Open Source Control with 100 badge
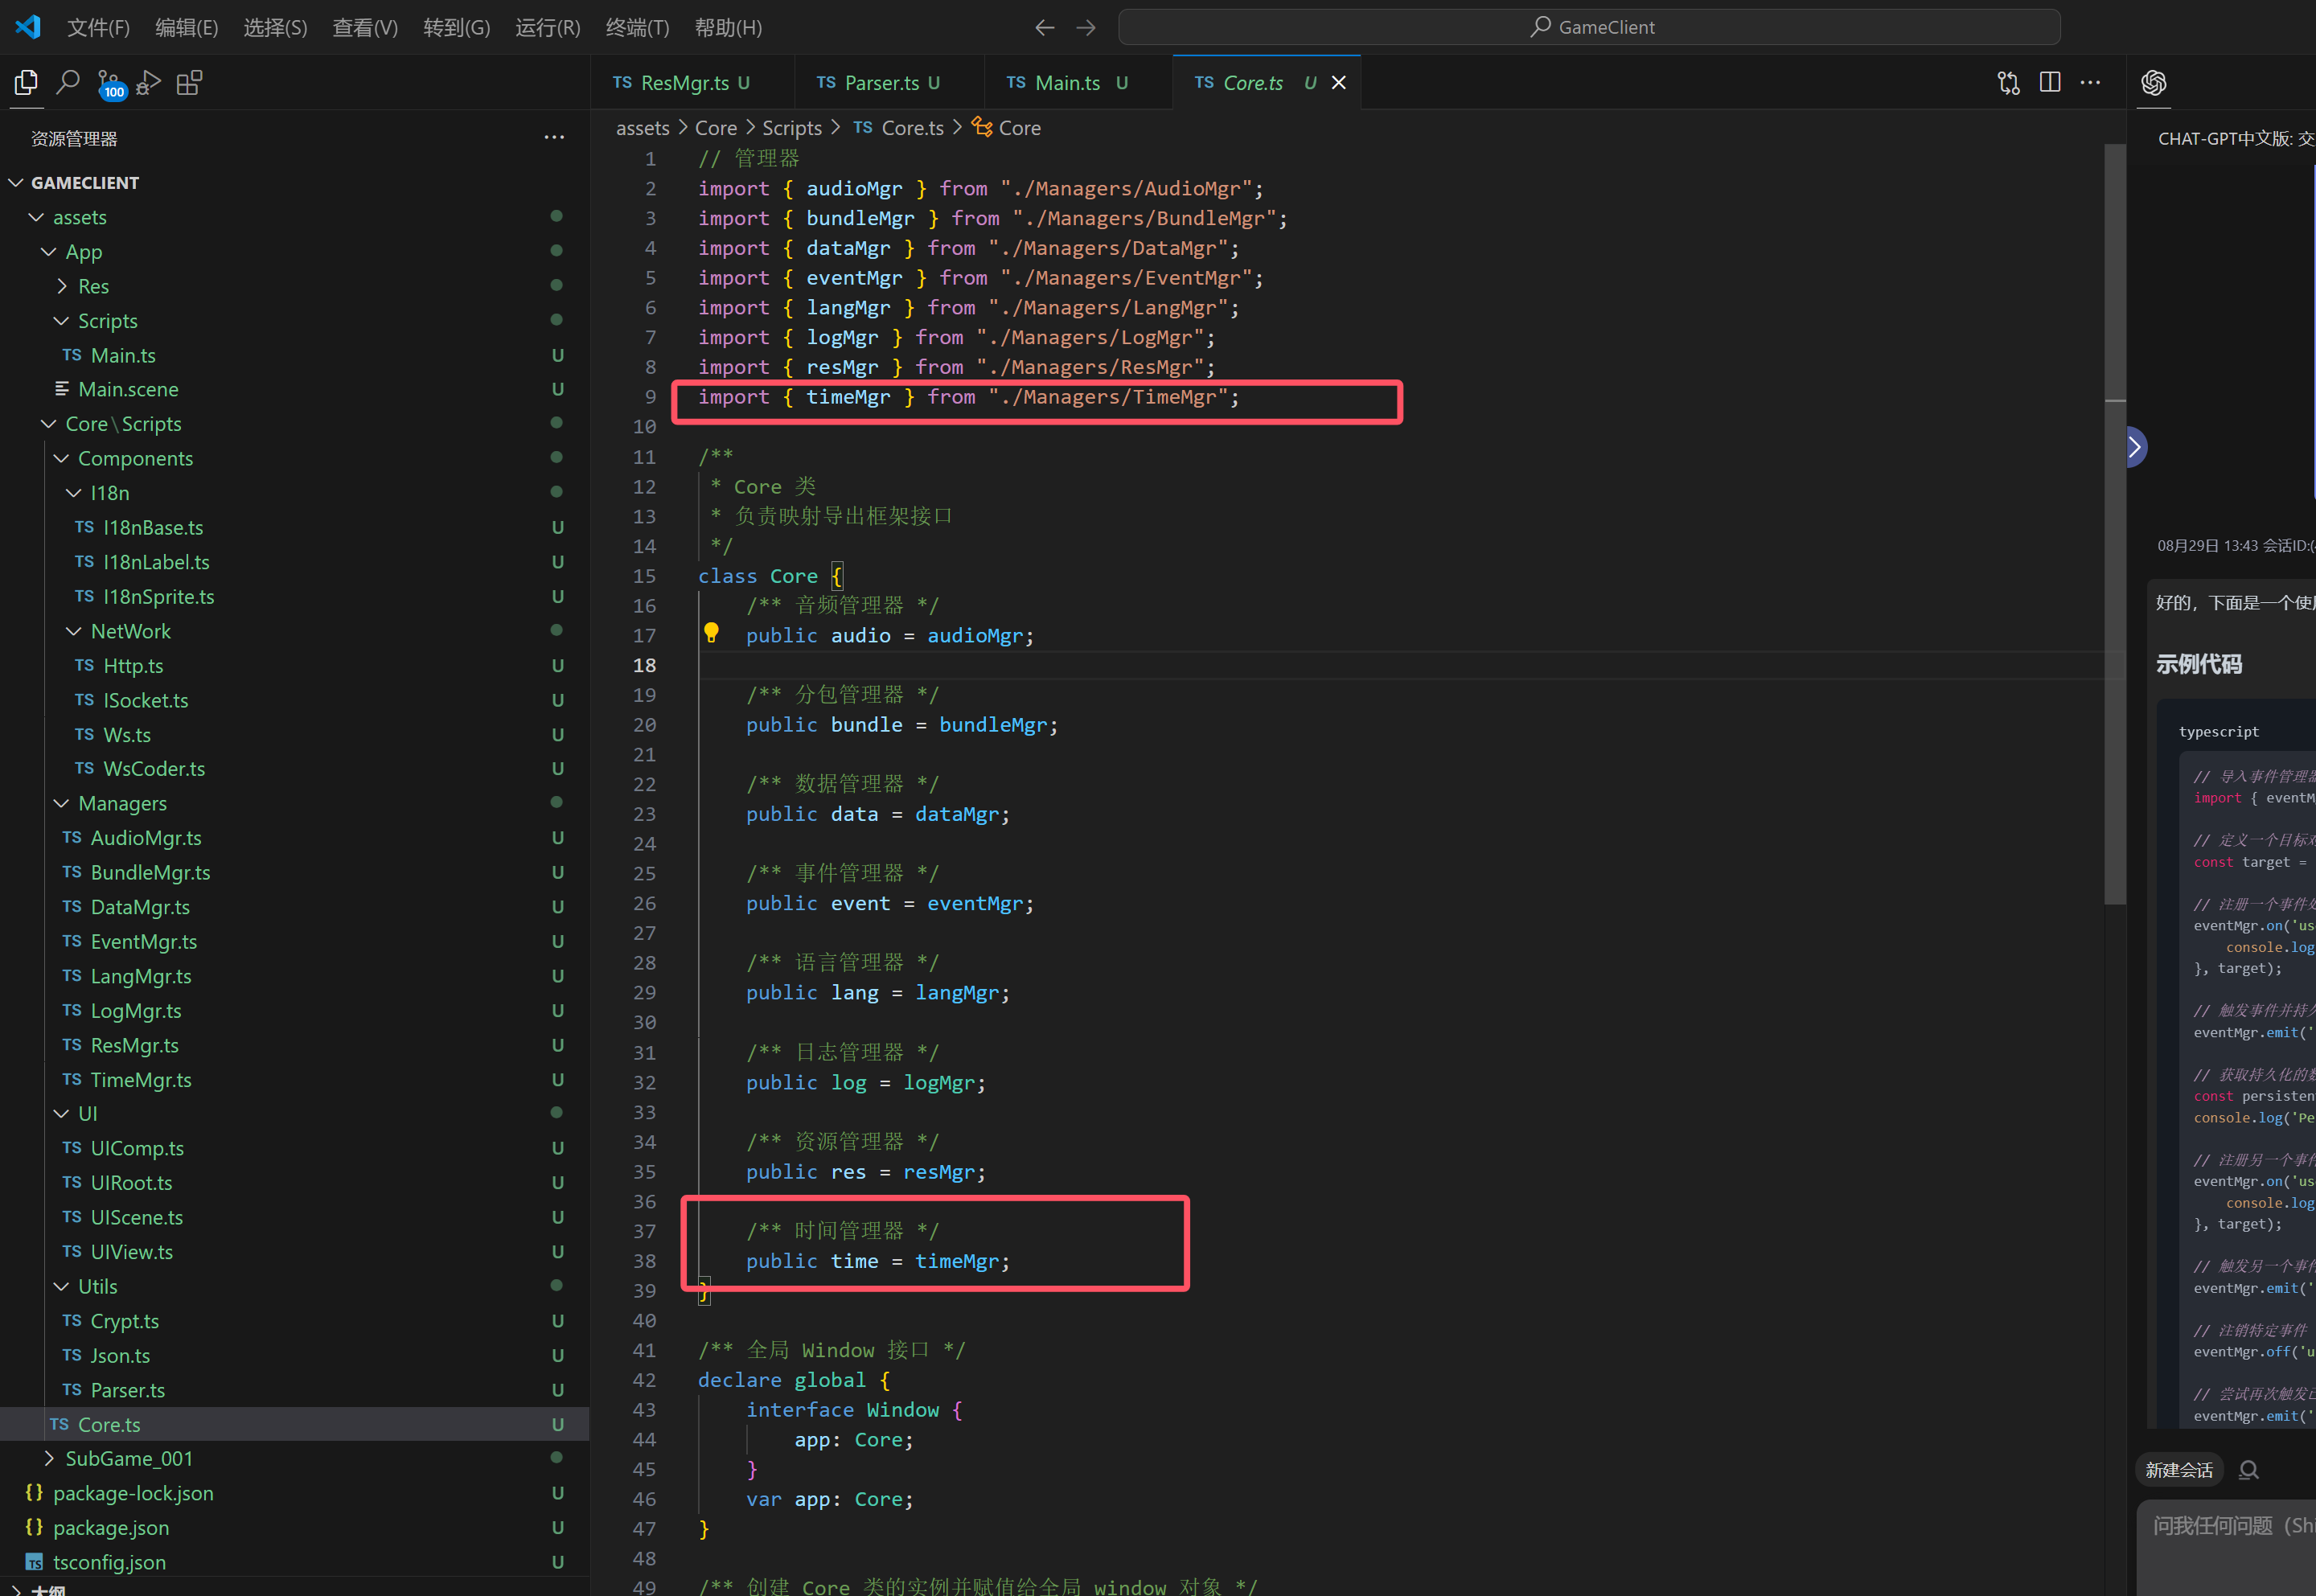Image resolution: width=2316 pixels, height=1596 pixels. click(109, 84)
